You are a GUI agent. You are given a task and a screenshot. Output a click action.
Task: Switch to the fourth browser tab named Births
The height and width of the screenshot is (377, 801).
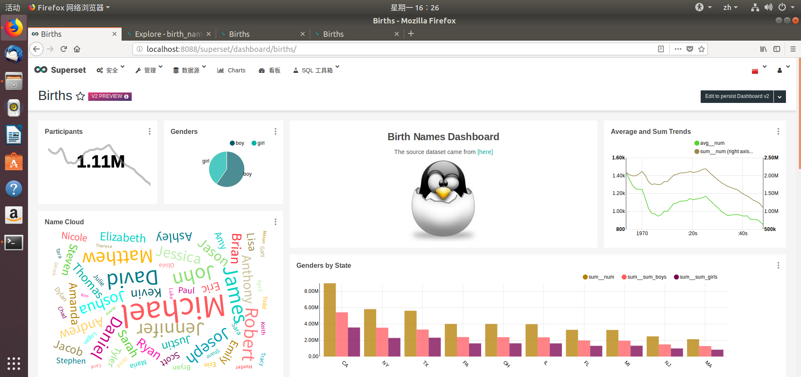357,34
